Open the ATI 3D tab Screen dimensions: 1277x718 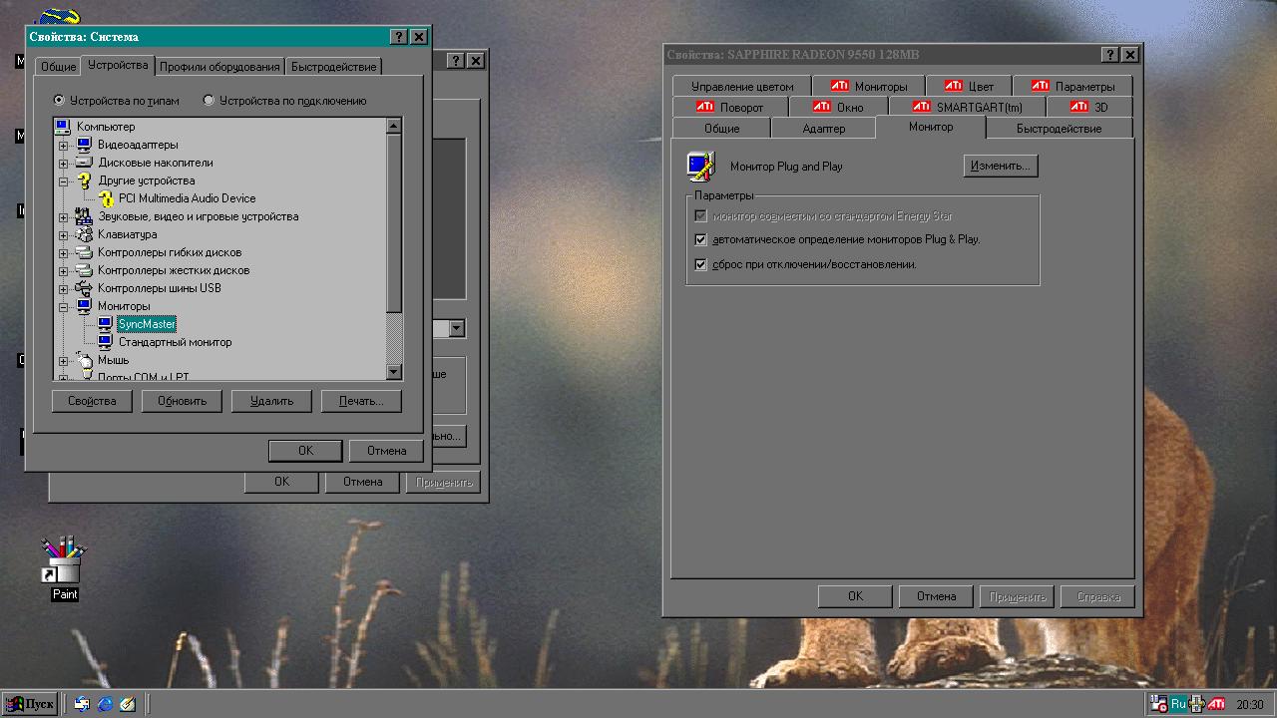point(1089,107)
